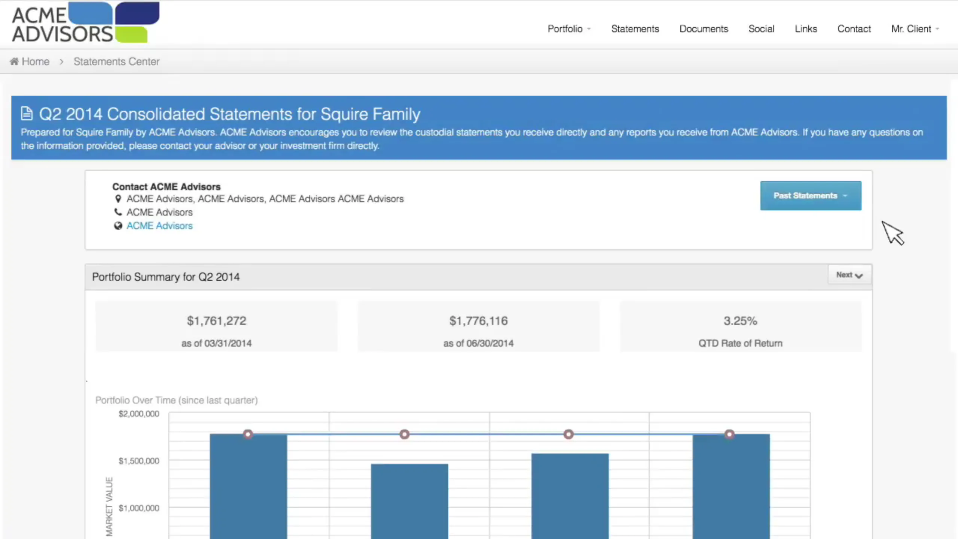Select Social in the navigation bar
The image size is (958, 539).
[762, 29]
